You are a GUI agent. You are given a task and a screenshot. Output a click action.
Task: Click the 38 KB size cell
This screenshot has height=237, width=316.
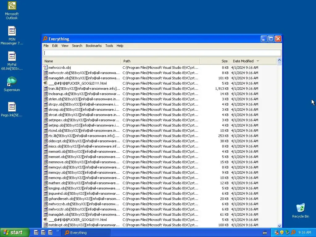(224, 141)
